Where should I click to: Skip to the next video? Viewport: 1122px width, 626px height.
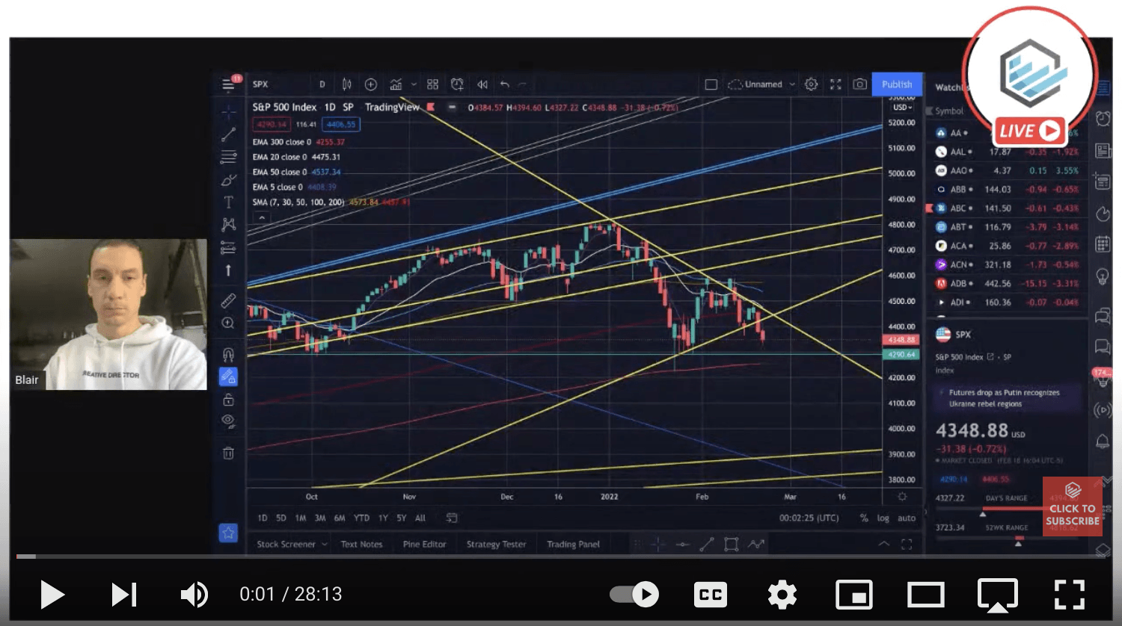click(123, 595)
